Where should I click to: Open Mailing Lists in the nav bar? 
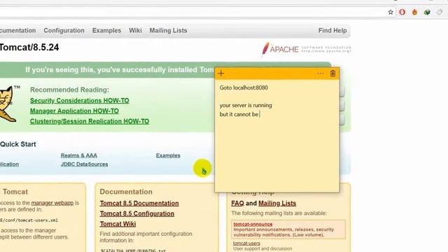click(168, 30)
